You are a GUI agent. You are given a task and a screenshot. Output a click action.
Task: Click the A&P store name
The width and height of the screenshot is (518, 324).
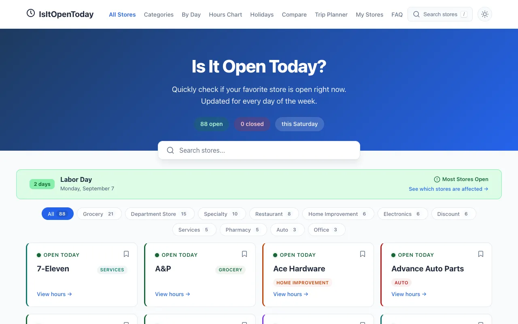163,269
